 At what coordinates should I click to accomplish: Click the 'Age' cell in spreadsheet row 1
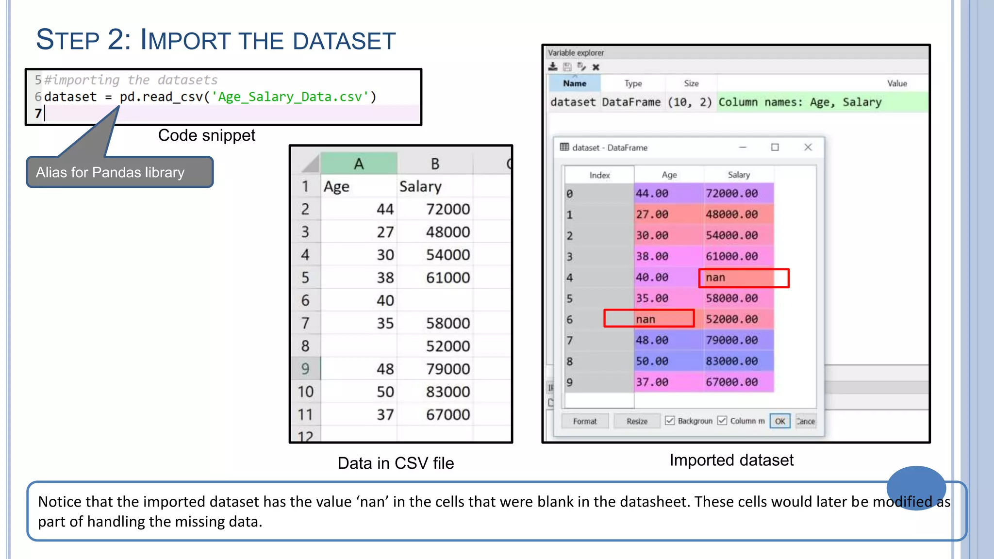[x=359, y=186]
